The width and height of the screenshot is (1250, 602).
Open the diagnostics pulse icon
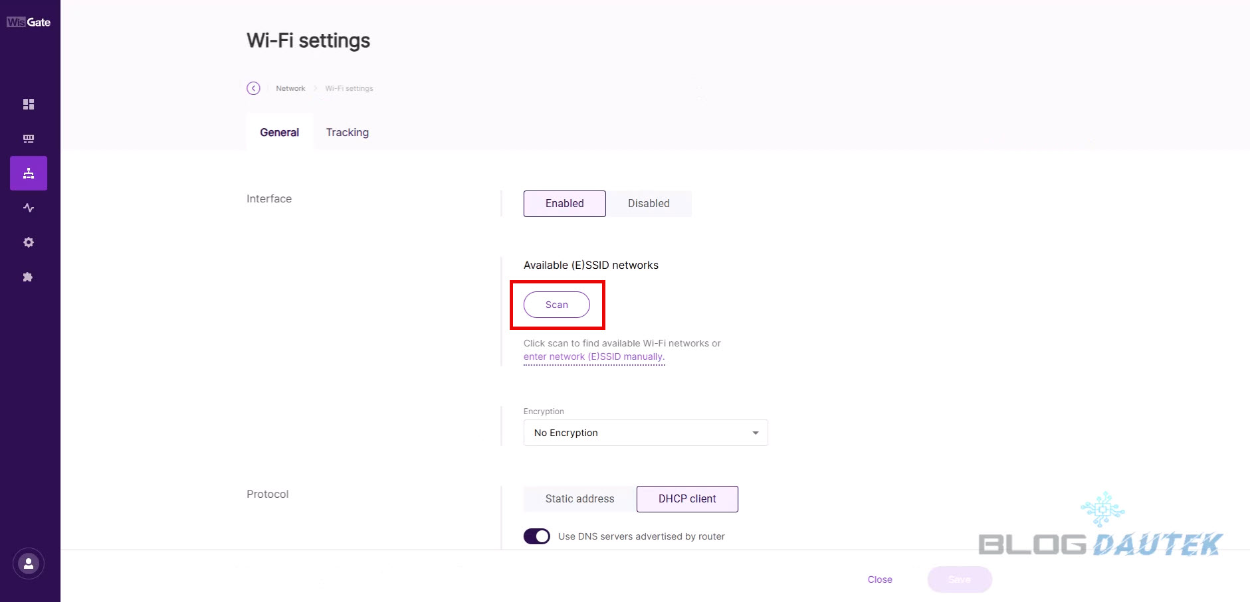click(29, 208)
